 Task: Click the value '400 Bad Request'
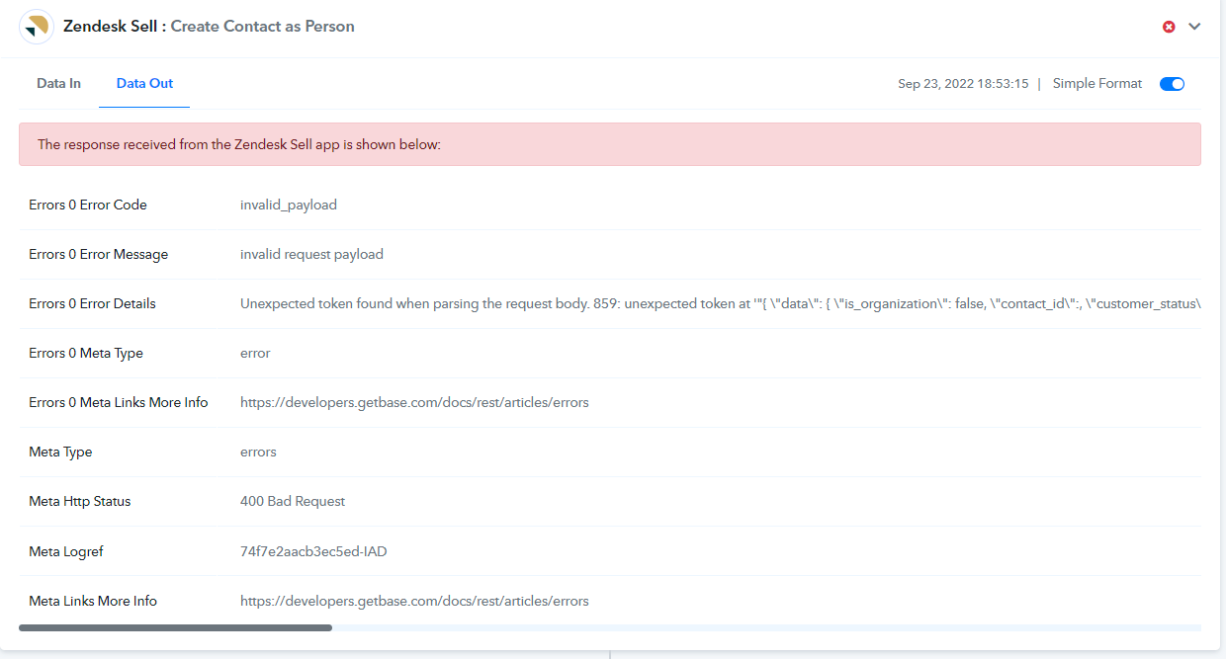point(293,501)
